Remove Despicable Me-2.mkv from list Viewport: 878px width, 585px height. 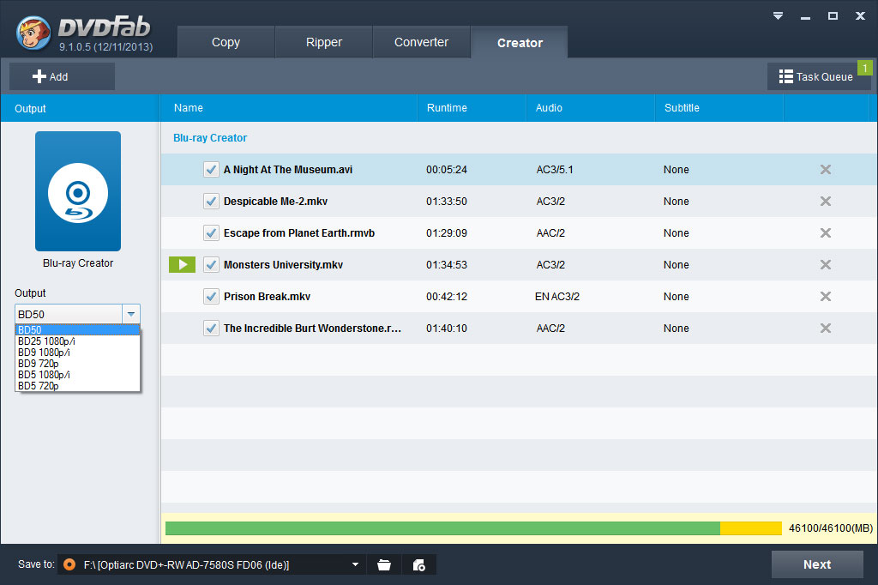[x=826, y=202]
